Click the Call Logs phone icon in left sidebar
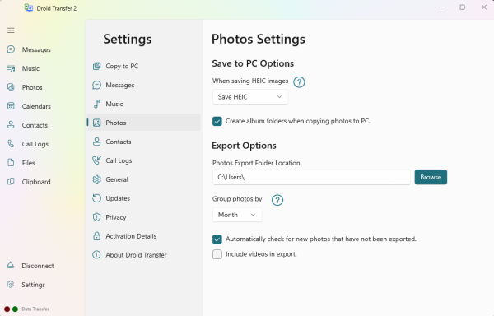This screenshot has width=494, height=316. [11, 144]
